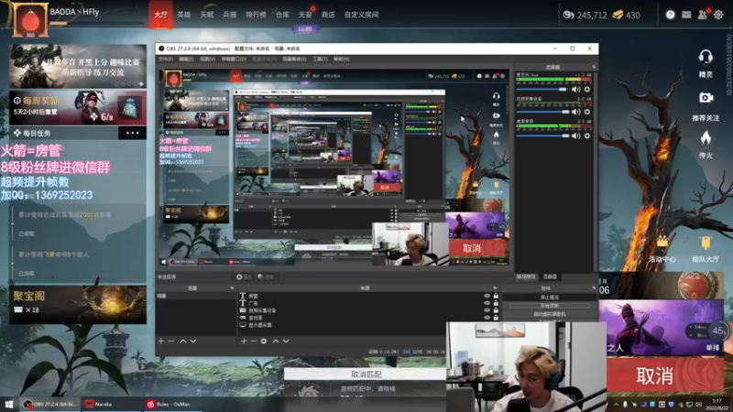Adjust 麦克风/Aux volume slider
This screenshot has width=733, height=412.
coord(542,89)
